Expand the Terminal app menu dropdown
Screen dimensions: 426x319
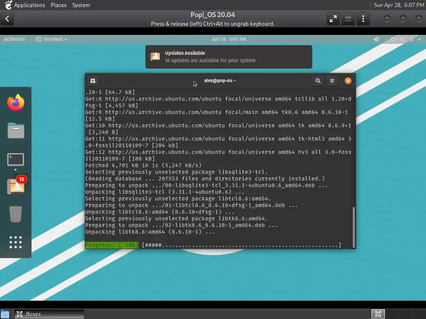coord(52,39)
